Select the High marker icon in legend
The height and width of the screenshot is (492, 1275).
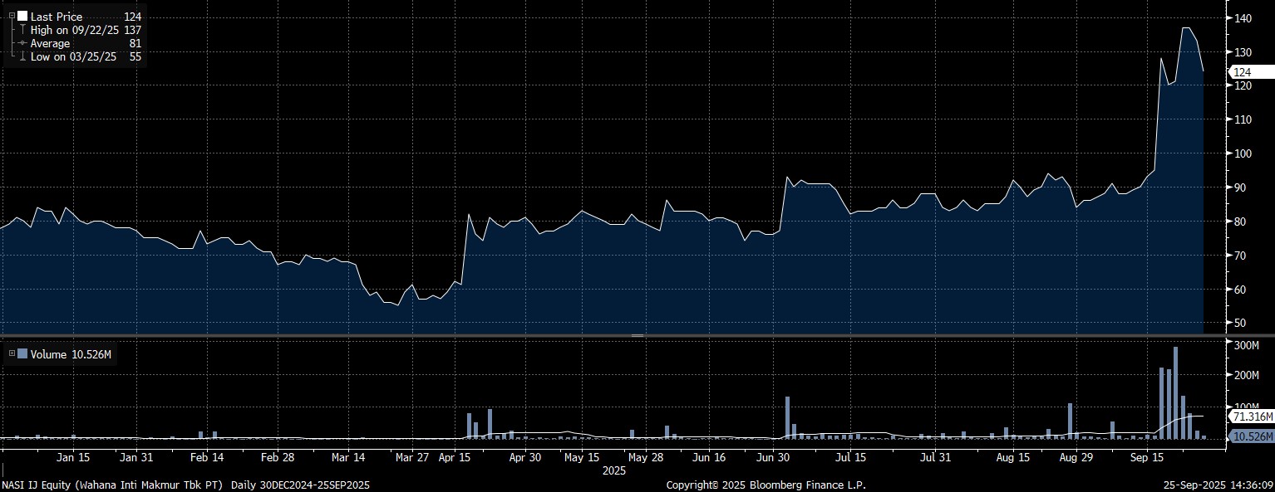point(22,30)
